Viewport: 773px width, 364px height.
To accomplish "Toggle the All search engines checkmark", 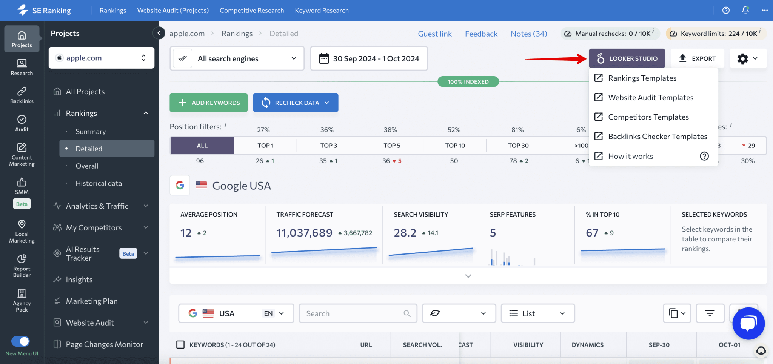I will [182, 58].
